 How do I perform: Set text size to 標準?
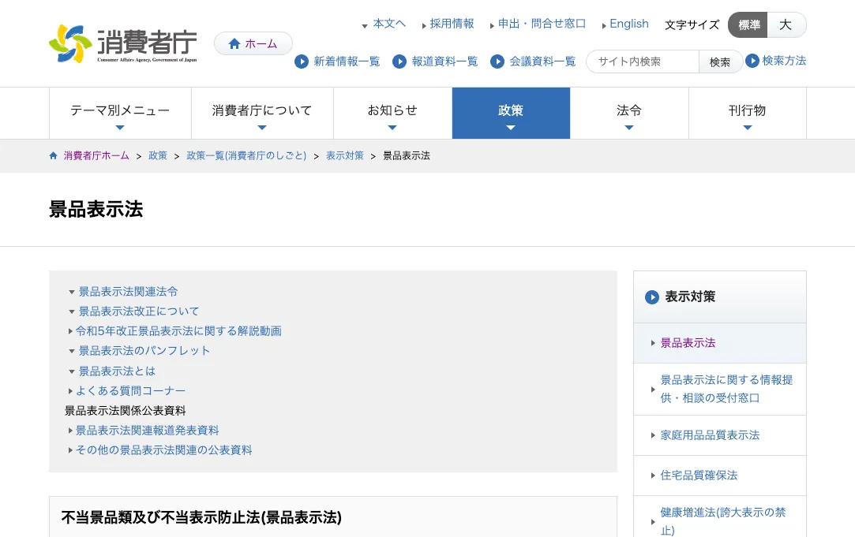[748, 25]
